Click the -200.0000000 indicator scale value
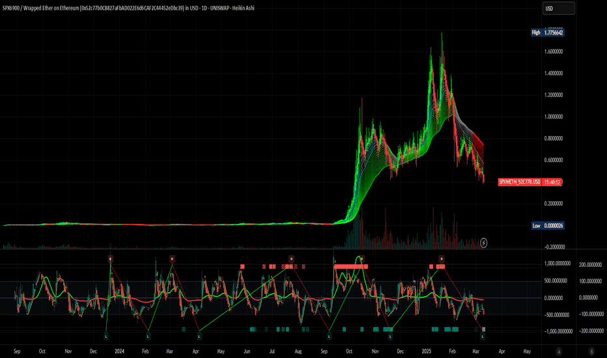The height and width of the screenshot is (358, 607). [591, 331]
